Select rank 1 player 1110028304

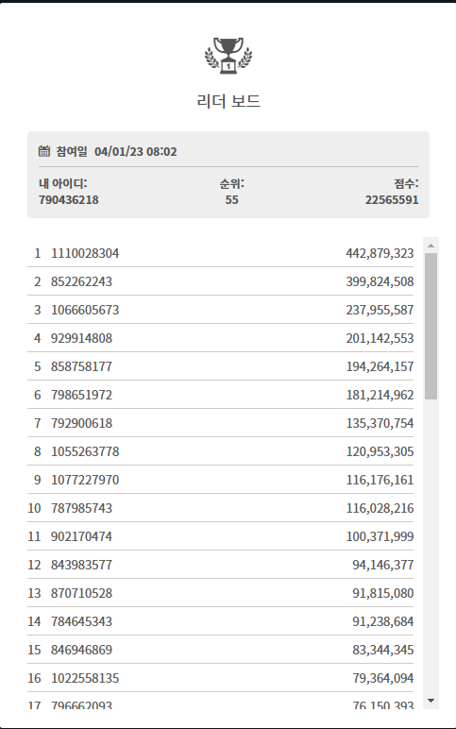[85, 253]
